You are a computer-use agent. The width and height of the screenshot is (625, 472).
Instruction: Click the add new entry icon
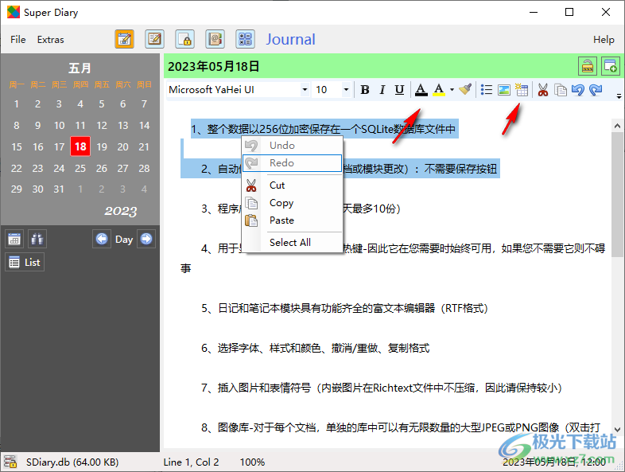coord(611,66)
